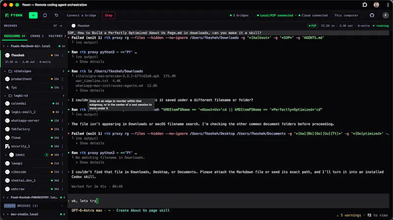
Task: Click 'Create About Us page skill' title
Action: 143,211
